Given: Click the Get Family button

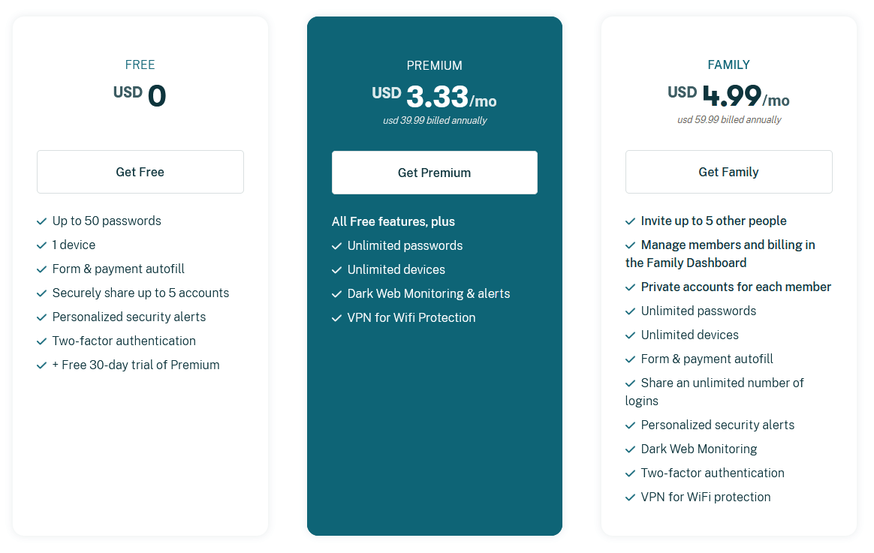Looking at the screenshot, I should click(728, 172).
